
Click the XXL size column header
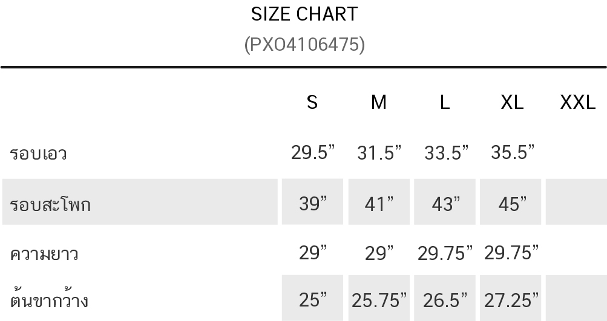[577, 102]
